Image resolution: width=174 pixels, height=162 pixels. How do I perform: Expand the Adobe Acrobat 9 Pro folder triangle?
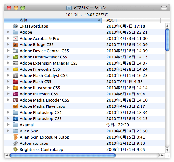pyautogui.click(x=8, y=38)
